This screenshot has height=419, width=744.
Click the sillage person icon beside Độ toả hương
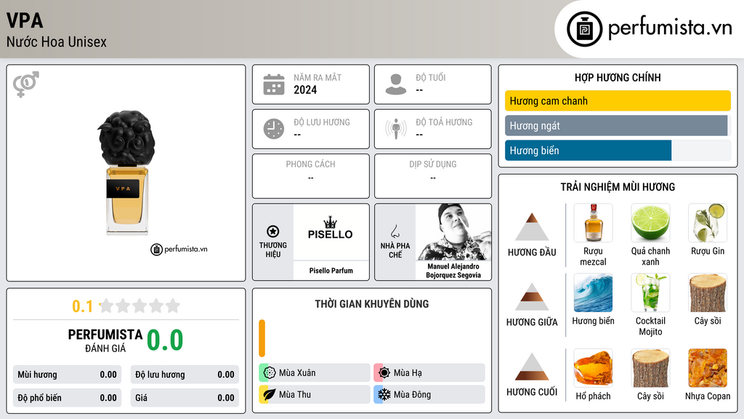tap(396, 129)
